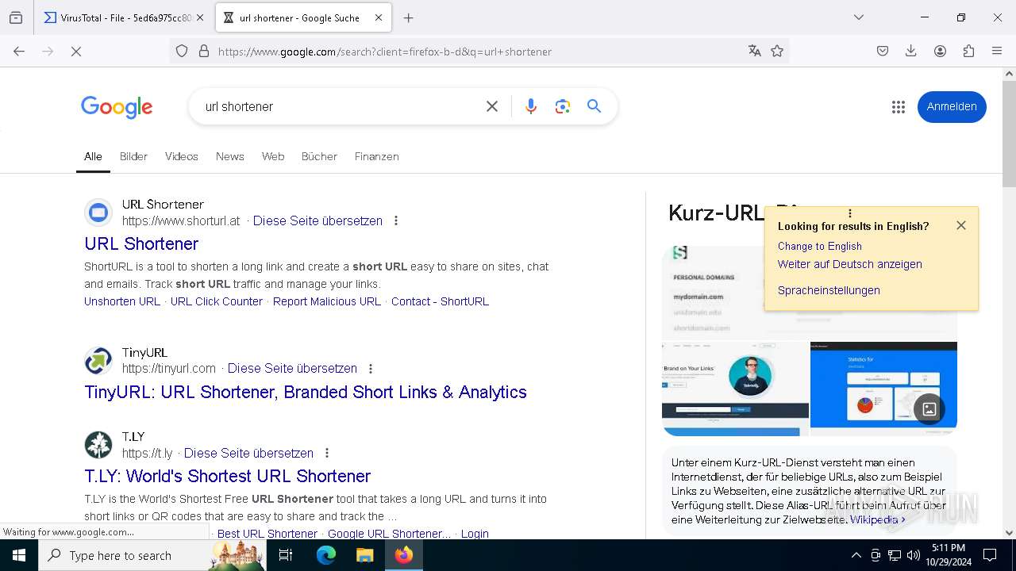This screenshot has width=1016, height=571.
Task: Select the Alle results tab
Action: 93,157
